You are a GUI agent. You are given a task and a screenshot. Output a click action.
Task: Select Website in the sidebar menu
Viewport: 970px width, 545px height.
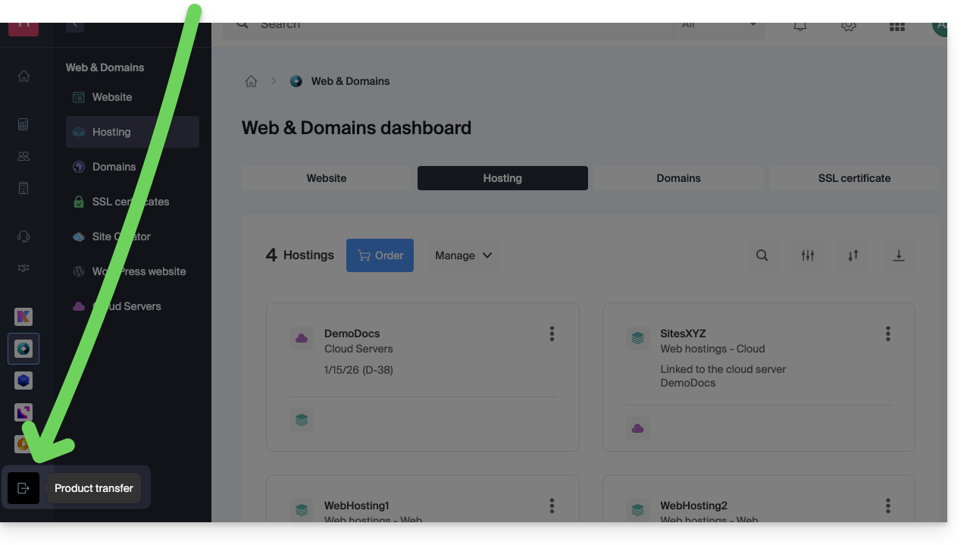pos(112,97)
